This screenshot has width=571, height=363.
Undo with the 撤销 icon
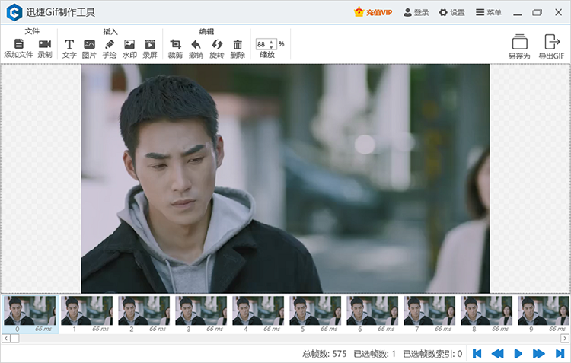196,44
